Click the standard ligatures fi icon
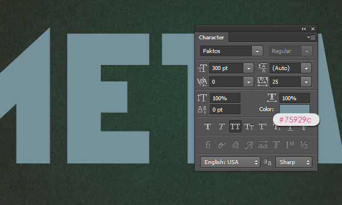The height and width of the screenshot is (205, 342). (208, 145)
